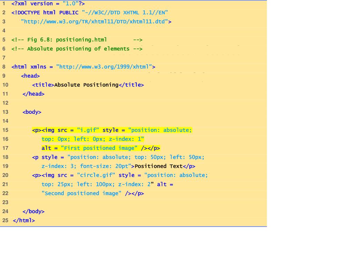Click "z-index: 3; font-size: 20pt" text
This screenshot has height=264, width=353.
tap(85, 166)
